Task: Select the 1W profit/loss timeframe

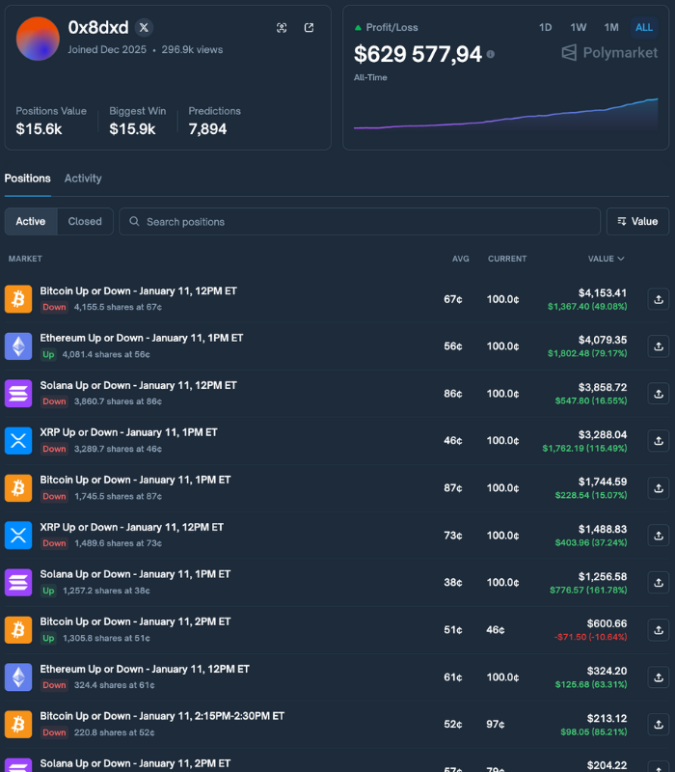Action: [579, 28]
